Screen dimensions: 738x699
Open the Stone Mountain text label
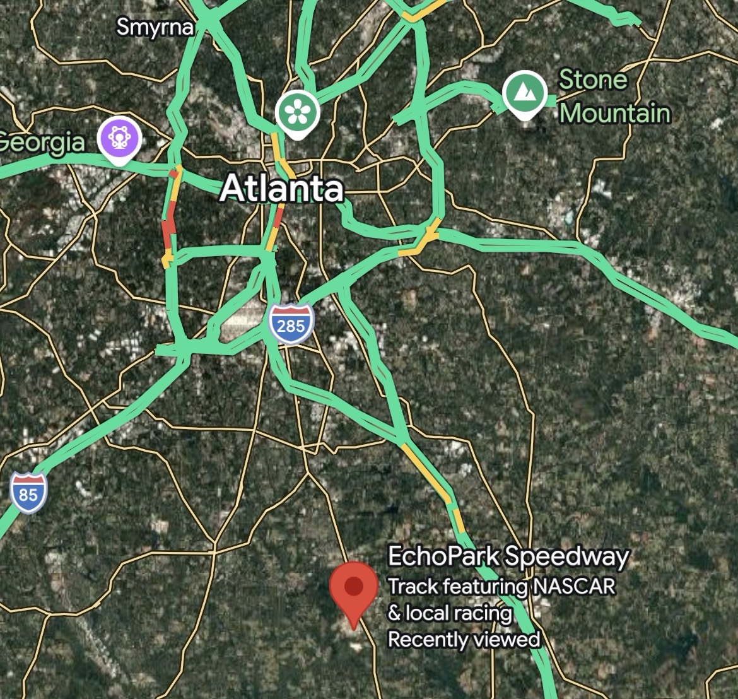614,97
